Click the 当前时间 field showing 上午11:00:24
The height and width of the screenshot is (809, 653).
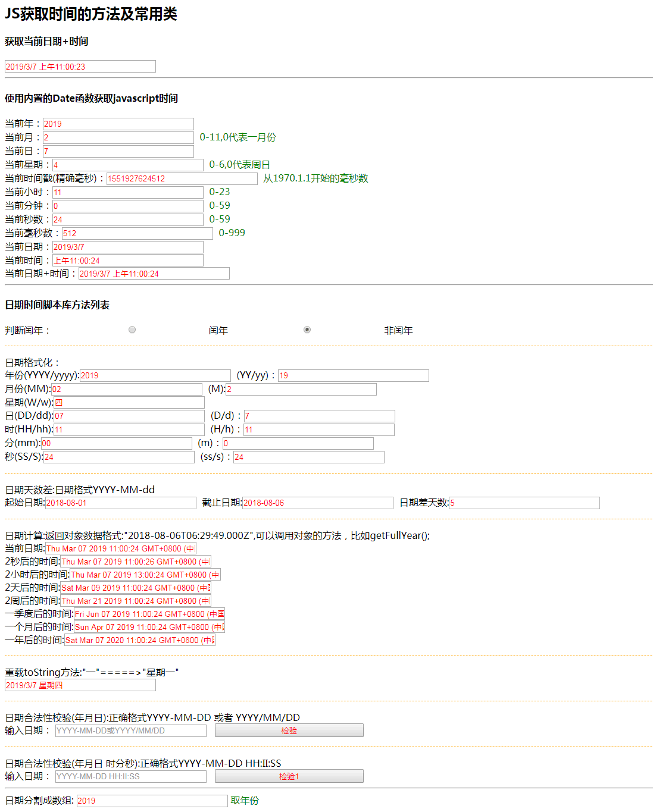tap(128, 261)
